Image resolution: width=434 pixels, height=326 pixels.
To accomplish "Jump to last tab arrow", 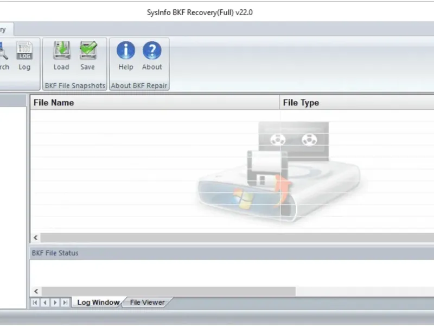I will pos(65,302).
